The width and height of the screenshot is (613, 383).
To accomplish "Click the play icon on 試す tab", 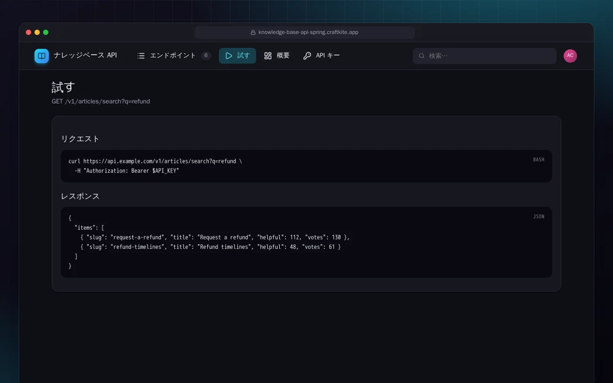I will 229,56.
